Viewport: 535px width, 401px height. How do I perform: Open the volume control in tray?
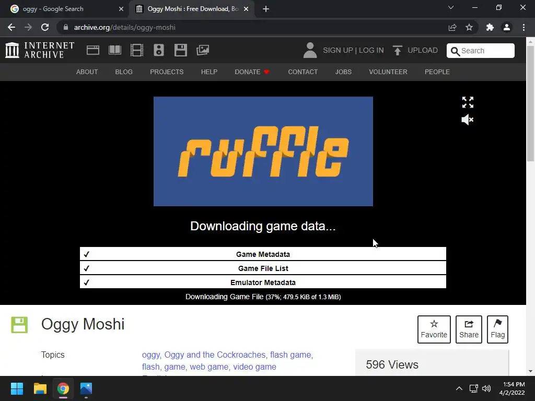[x=486, y=388]
